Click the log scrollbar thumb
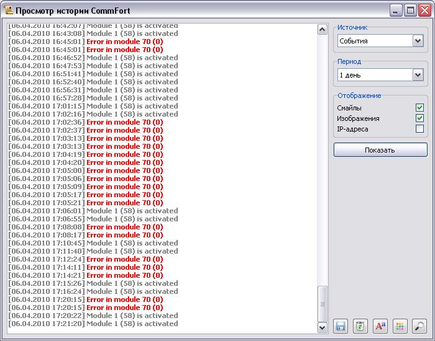Viewport: 435px width, 341px height. point(322,304)
